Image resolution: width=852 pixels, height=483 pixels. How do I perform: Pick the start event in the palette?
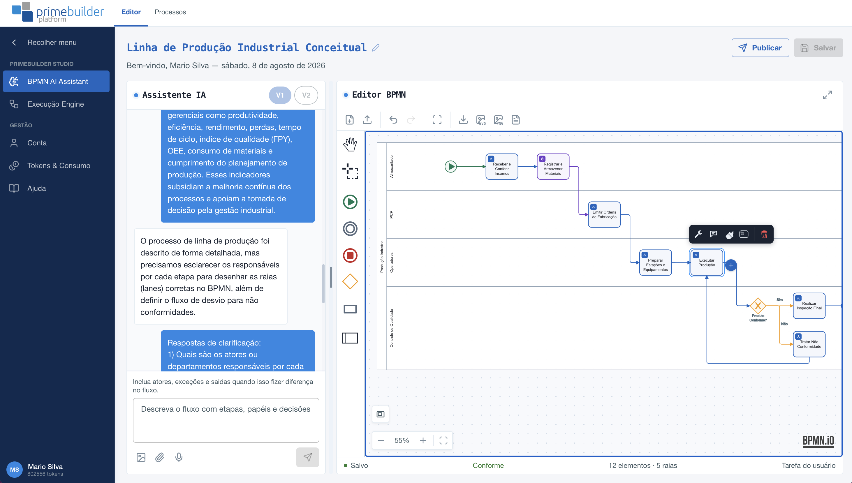point(350,202)
